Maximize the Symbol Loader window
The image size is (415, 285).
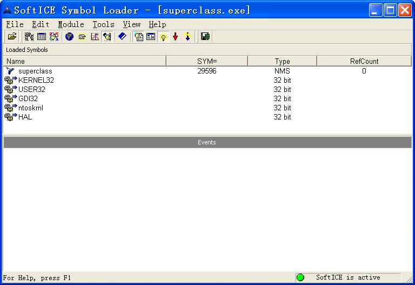[x=390, y=10]
